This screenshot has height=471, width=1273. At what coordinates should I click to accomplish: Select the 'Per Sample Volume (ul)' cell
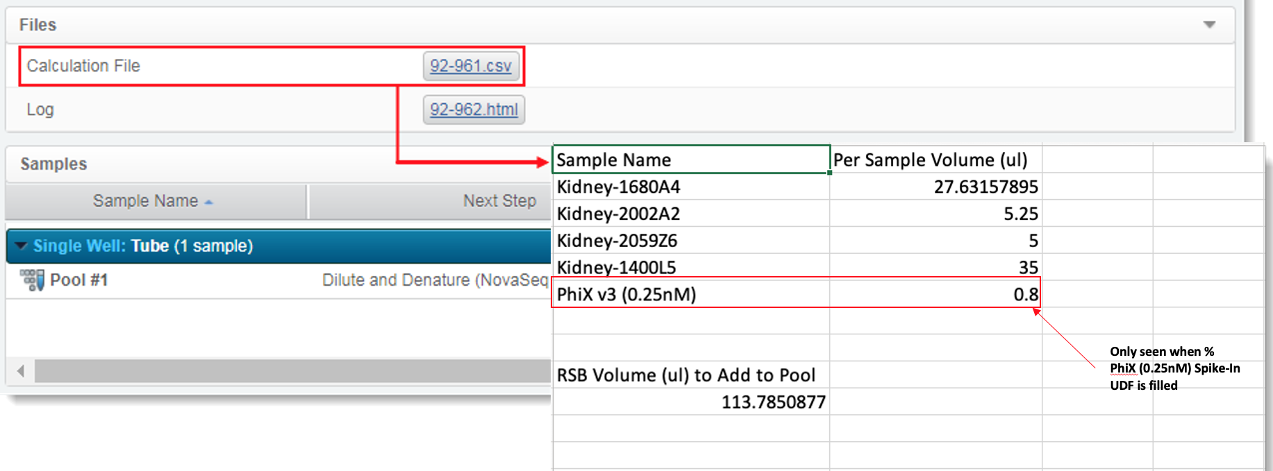[935, 160]
